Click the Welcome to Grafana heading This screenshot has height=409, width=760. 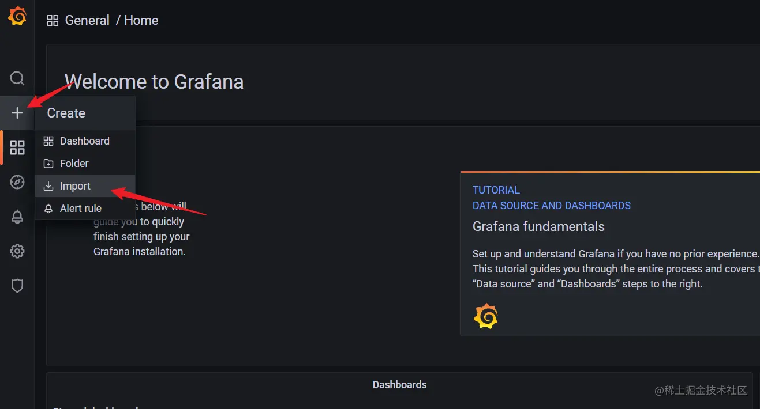pyautogui.click(x=154, y=82)
